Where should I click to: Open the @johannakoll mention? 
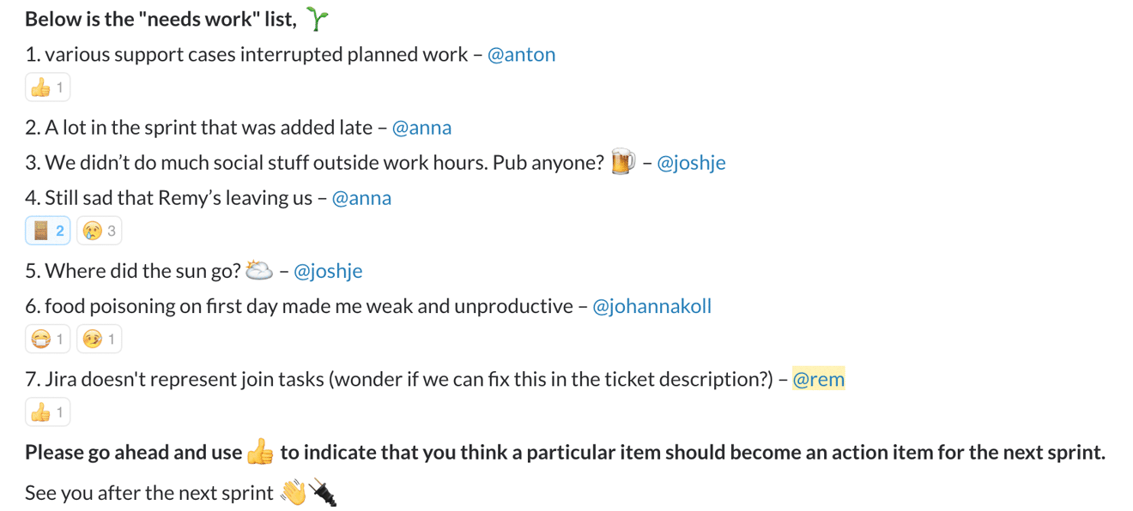pyautogui.click(x=651, y=306)
